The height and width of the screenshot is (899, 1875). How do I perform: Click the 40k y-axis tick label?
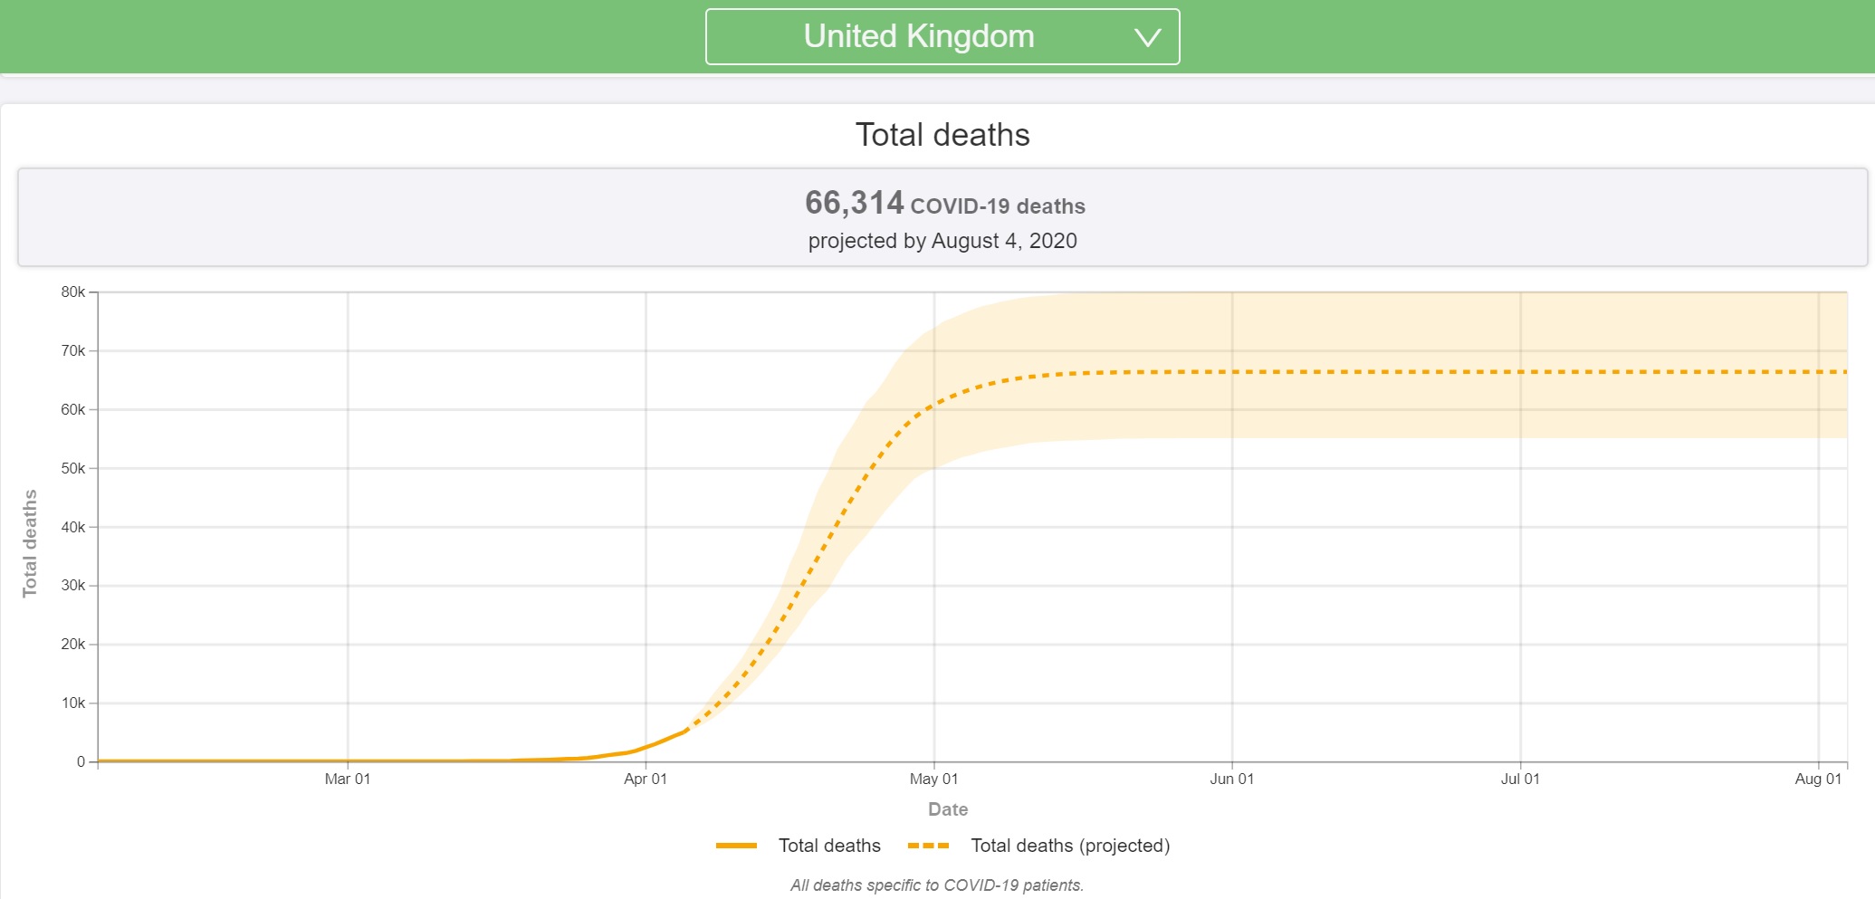72,527
